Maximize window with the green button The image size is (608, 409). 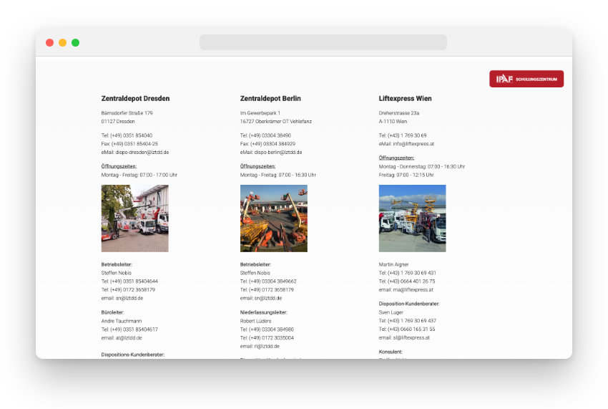coord(76,43)
